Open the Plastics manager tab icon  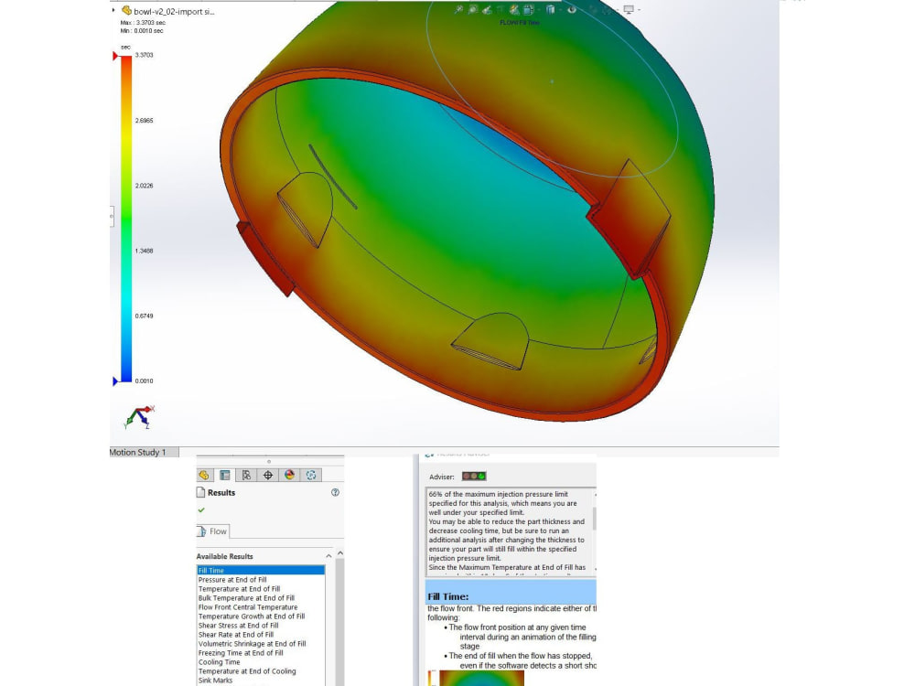[311, 475]
